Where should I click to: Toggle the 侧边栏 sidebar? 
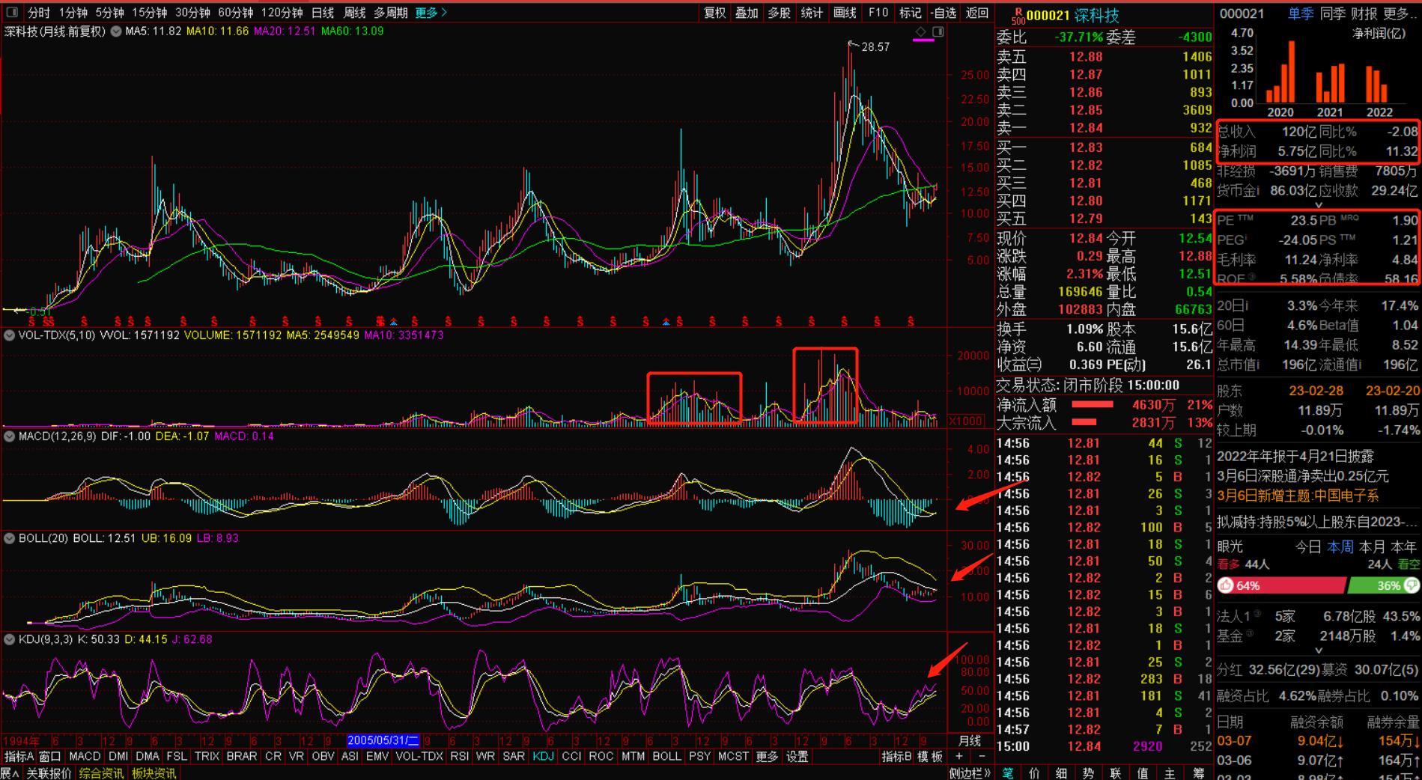point(970,773)
